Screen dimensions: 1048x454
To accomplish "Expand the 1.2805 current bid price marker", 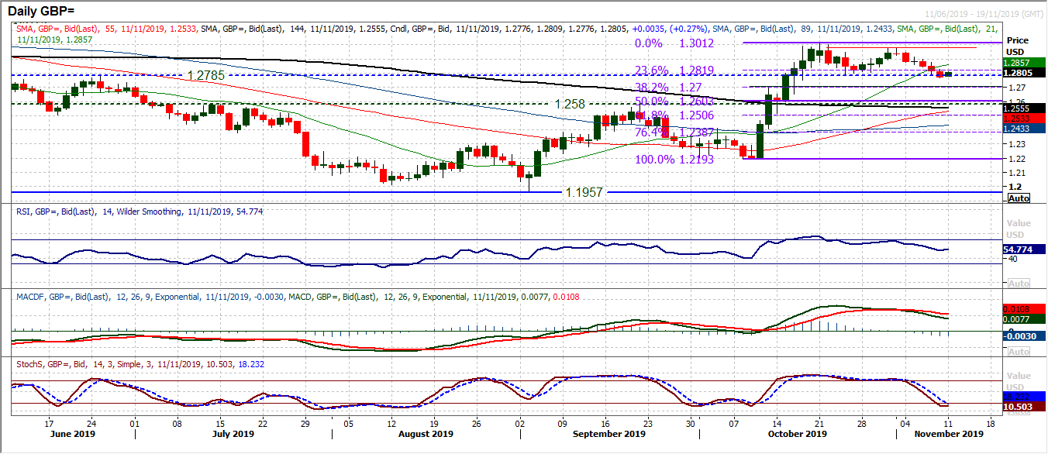I will 1016,74.
